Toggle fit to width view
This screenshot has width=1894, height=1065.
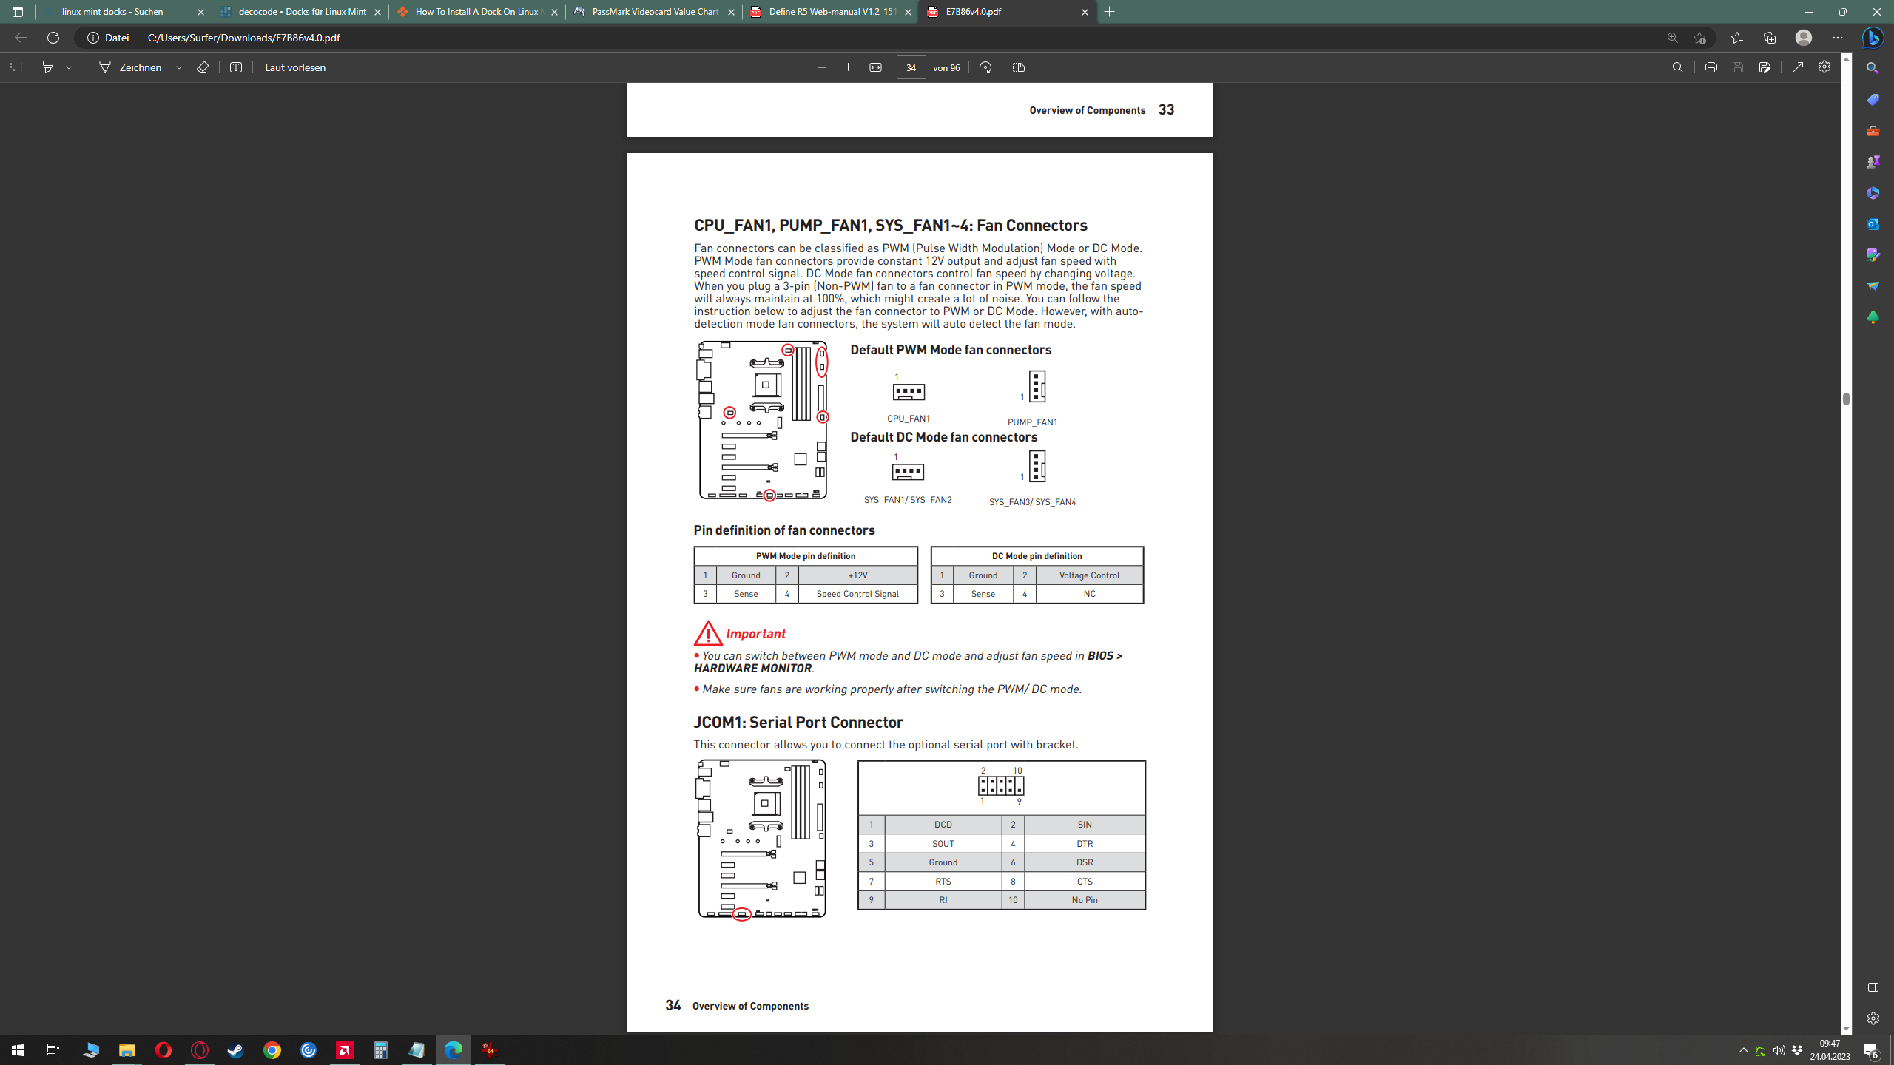click(x=875, y=67)
